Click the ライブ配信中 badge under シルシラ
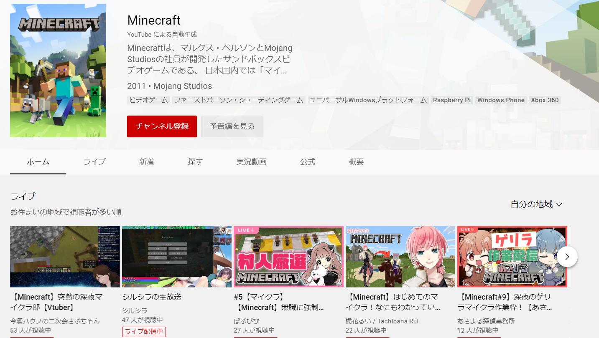 point(144,332)
